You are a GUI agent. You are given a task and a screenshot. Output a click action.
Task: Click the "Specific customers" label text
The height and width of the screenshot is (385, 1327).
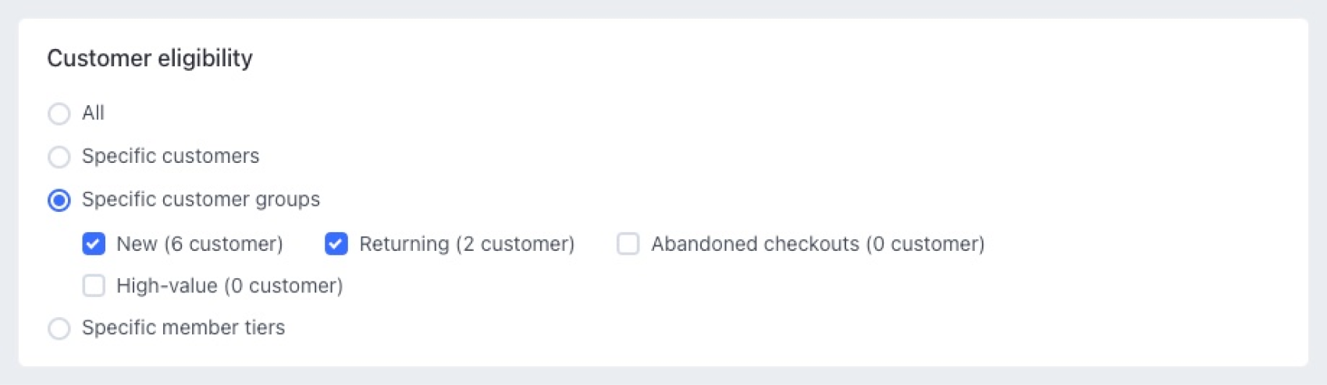point(170,156)
